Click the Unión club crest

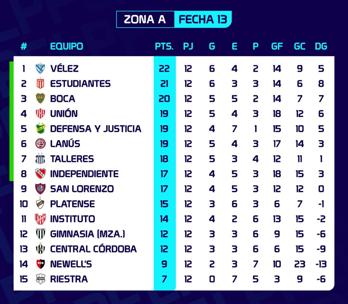pyautogui.click(x=40, y=113)
